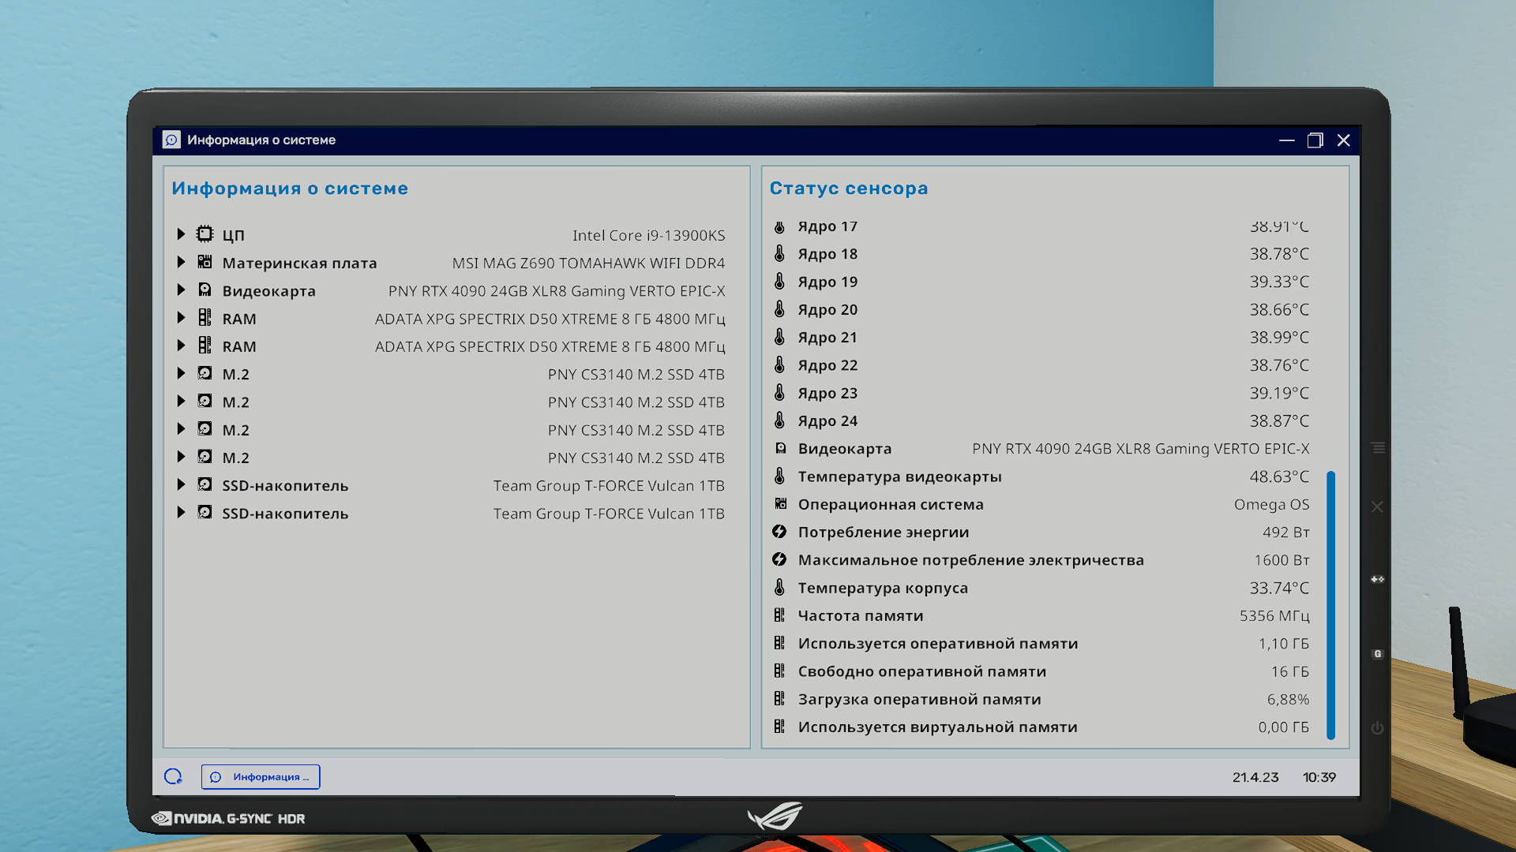
Task: Expand the ЦП processor entry
Action: (x=181, y=234)
